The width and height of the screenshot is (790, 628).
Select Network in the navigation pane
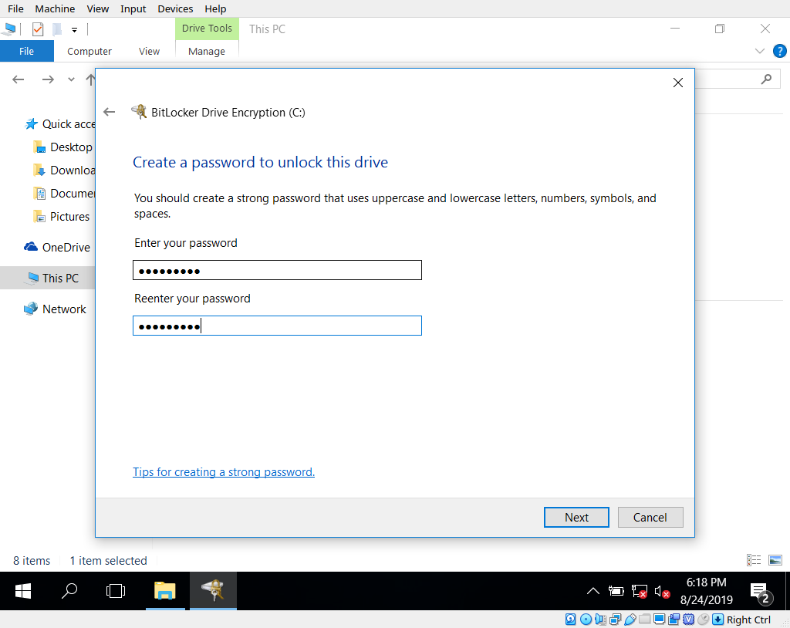pyautogui.click(x=64, y=309)
